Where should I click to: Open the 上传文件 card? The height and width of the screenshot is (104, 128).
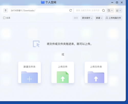tap(63, 72)
